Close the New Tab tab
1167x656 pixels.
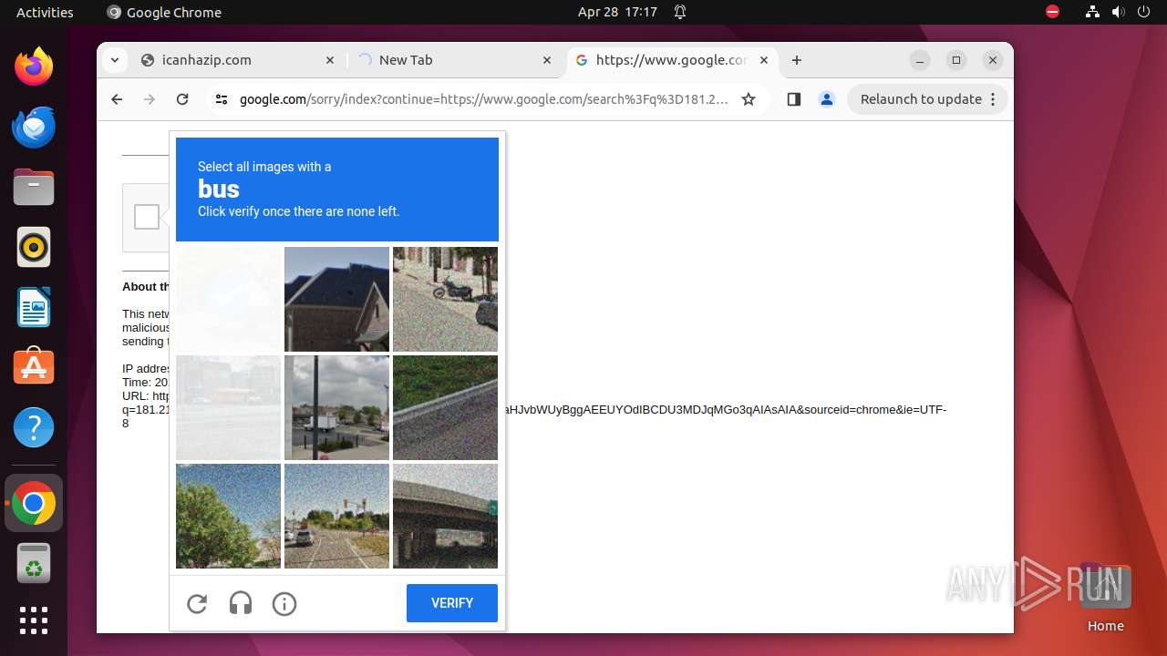(x=547, y=60)
